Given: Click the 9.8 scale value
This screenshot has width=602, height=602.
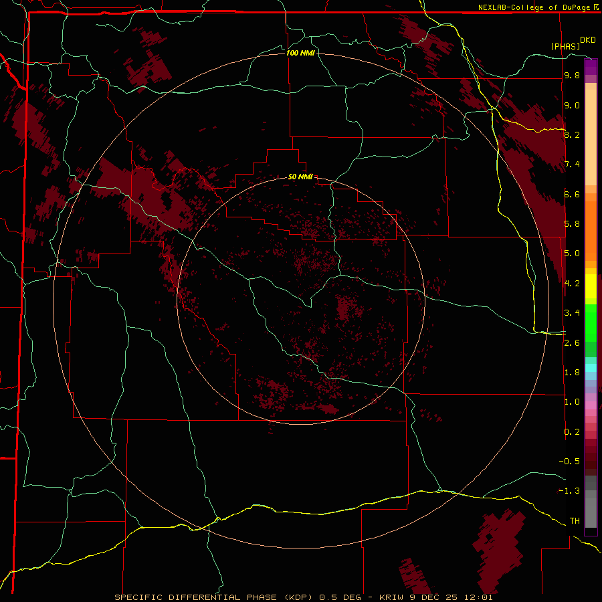Looking at the screenshot, I should coord(572,75).
